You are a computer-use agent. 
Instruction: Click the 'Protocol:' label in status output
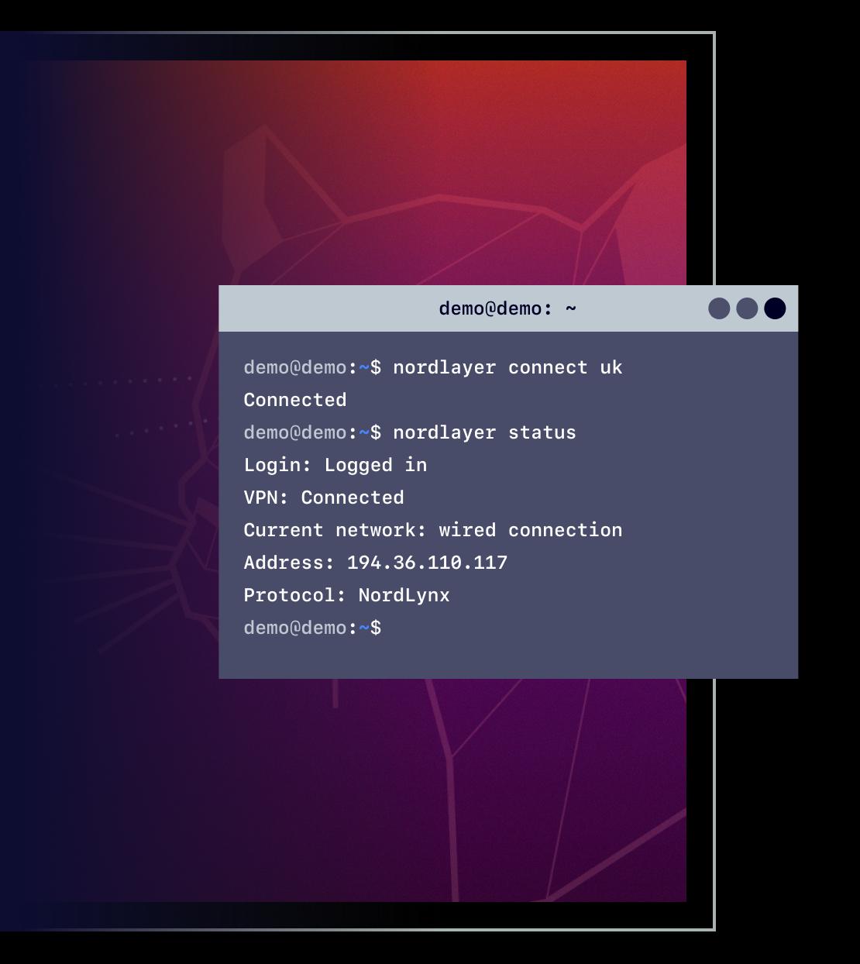295,595
